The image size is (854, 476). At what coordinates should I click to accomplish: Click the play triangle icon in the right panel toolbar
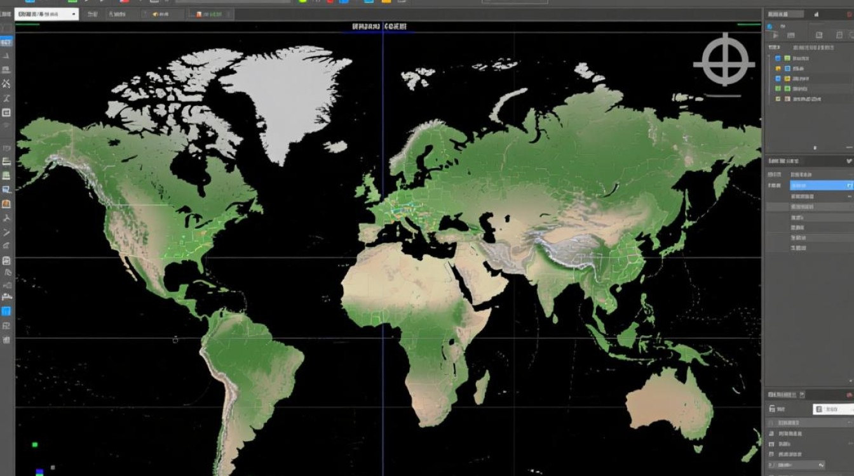pos(775,36)
